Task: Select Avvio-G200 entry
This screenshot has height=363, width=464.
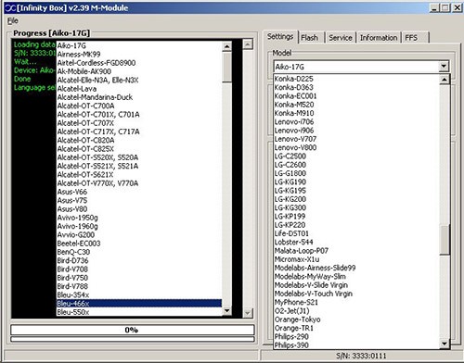Action: coord(139,234)
